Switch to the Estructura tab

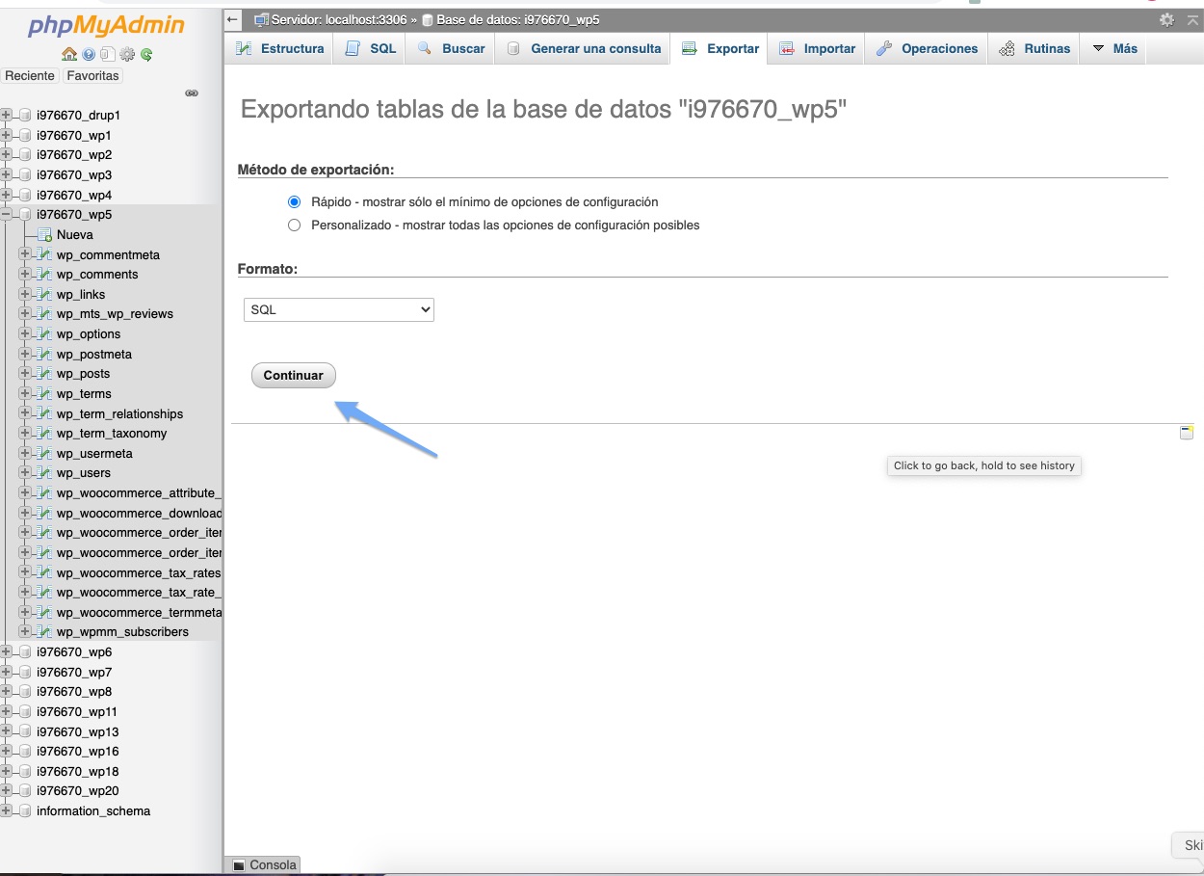[280, 49]
